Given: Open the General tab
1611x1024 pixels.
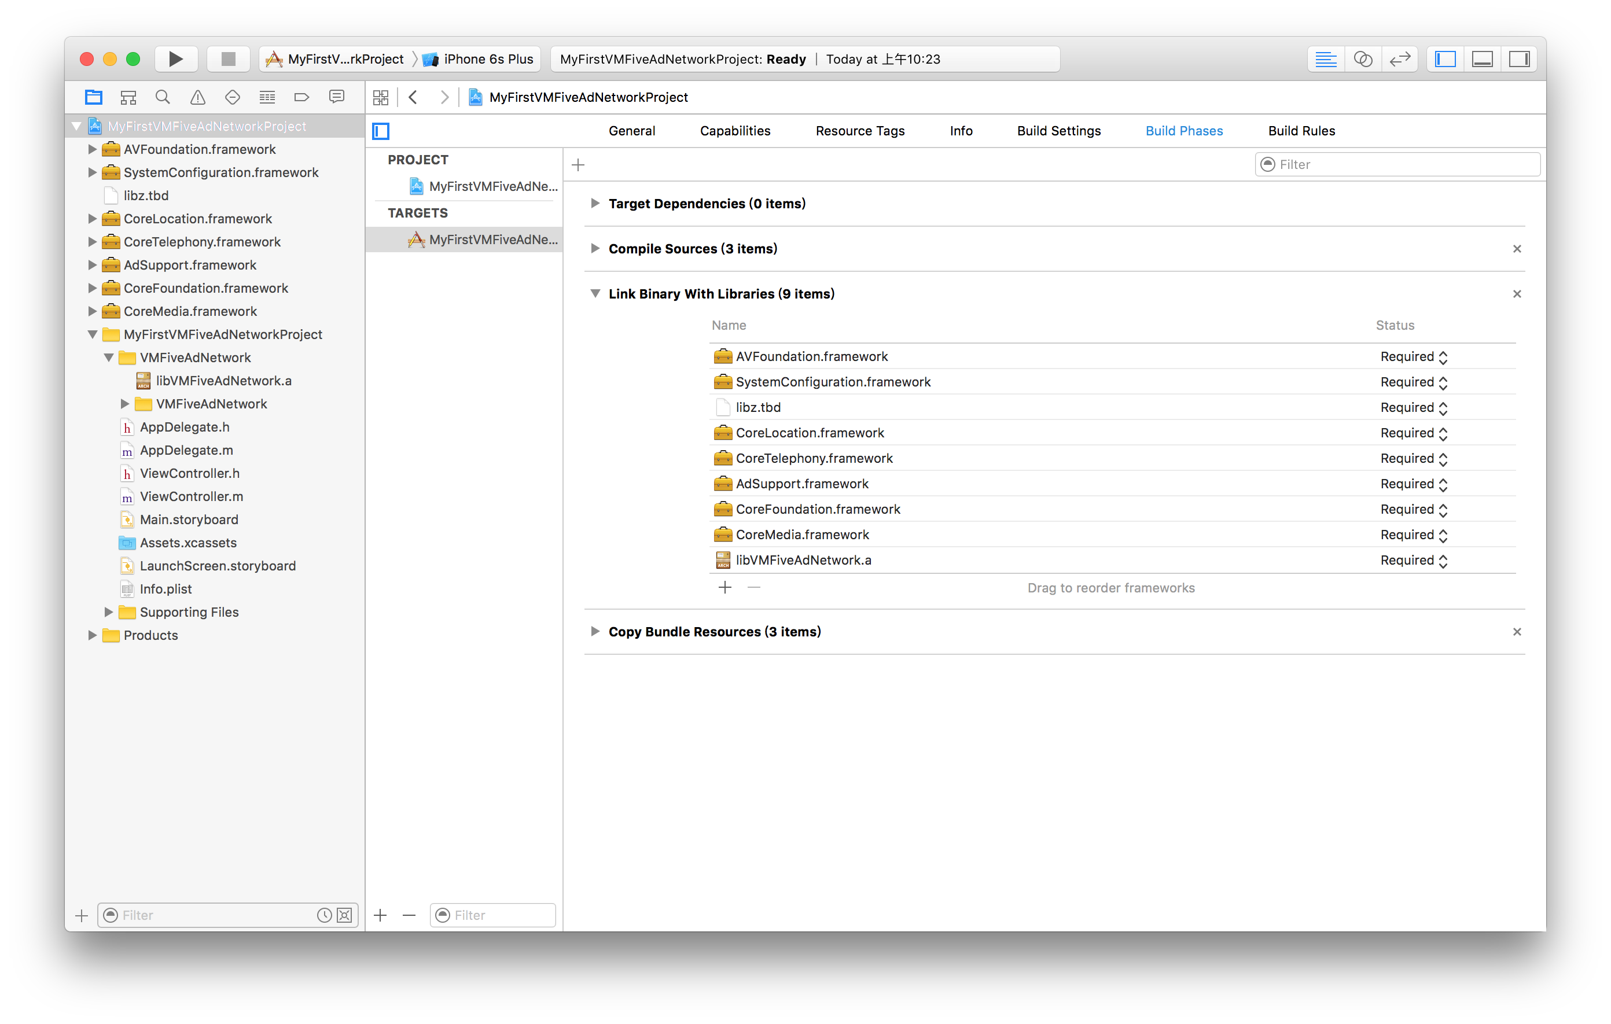Looking at the screenshot, I should 631,131.
